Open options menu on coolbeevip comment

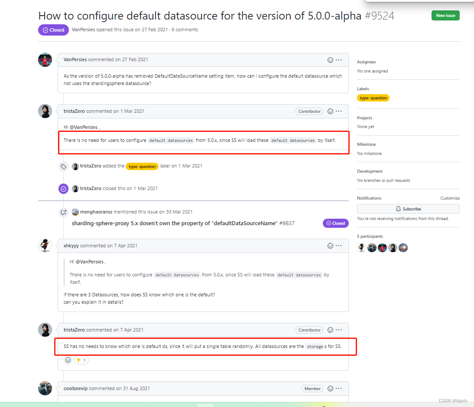(x=338, y=388)
